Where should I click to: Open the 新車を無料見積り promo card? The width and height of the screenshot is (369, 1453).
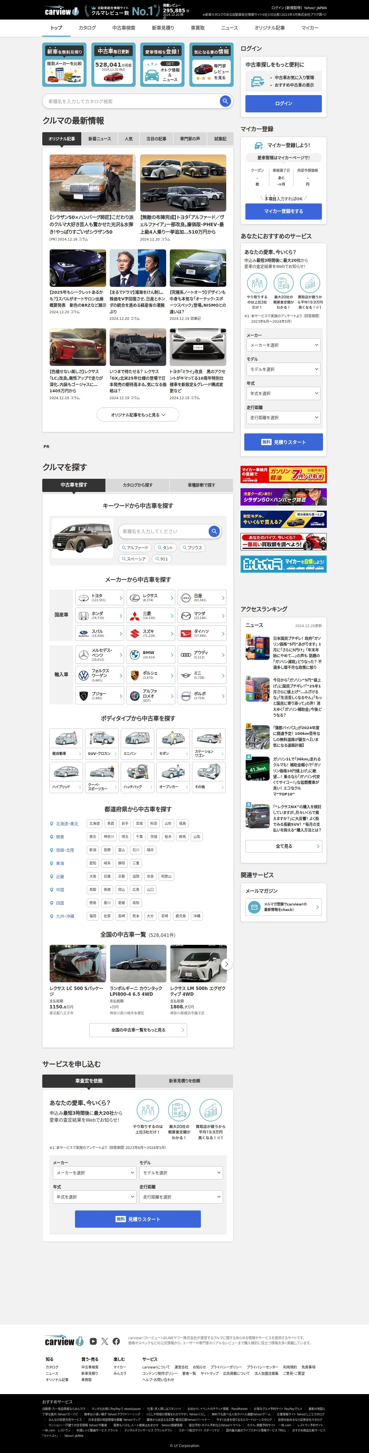(64, 65)
